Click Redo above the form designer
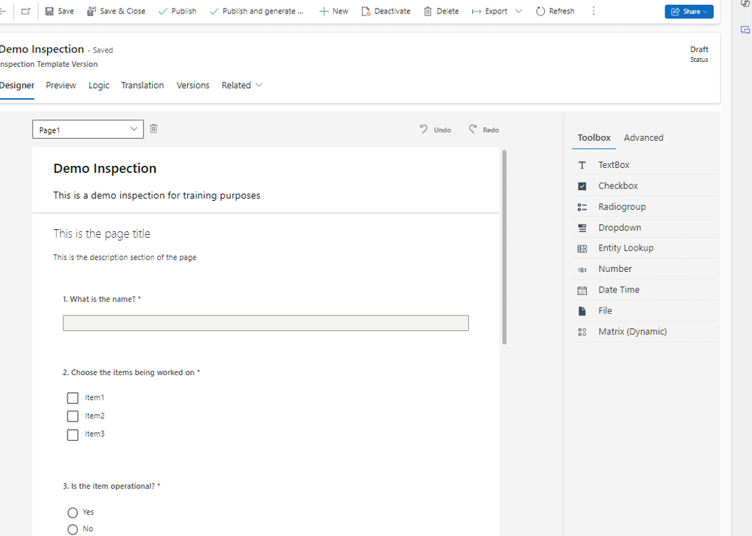This screenshot has width=752, height=536. [x=484, y=130]
